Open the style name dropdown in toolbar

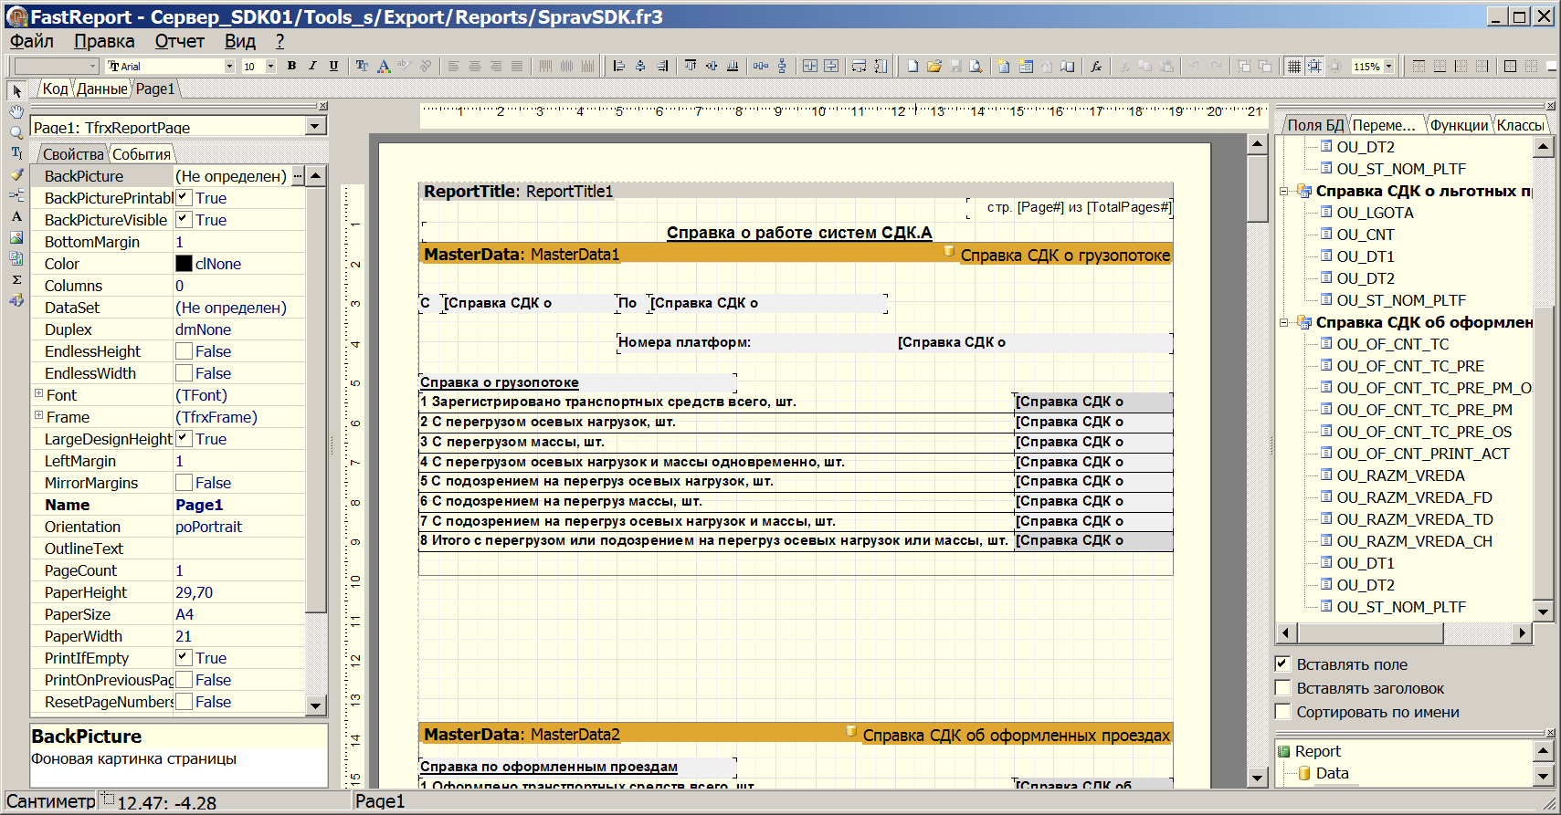92,66
